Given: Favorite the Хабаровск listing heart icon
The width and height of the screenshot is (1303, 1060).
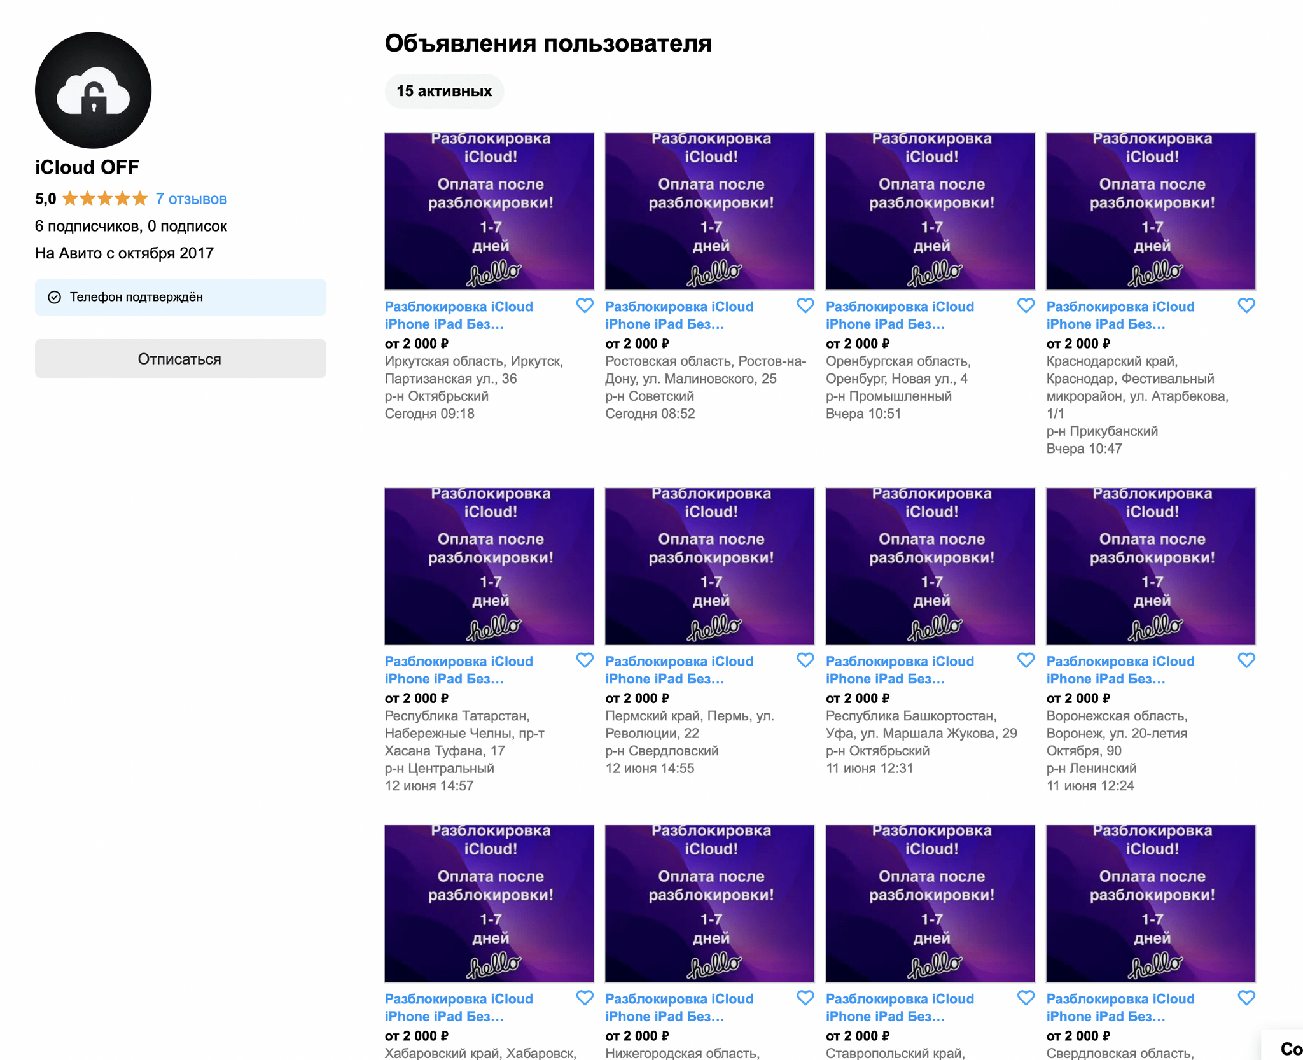Looking at the screenshot, I should click(585, 998).
